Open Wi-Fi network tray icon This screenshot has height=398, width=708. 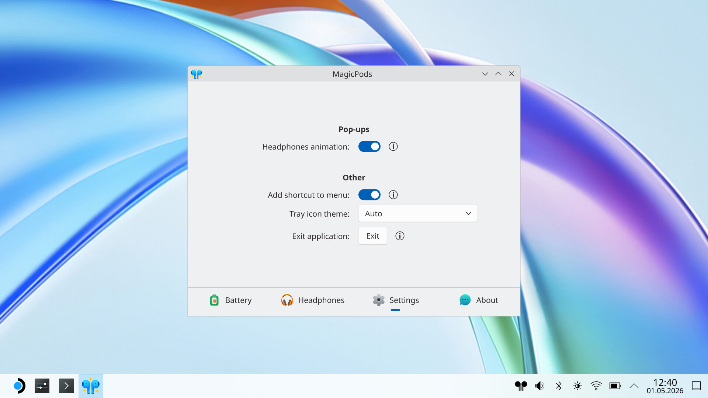tap(596, 386)
